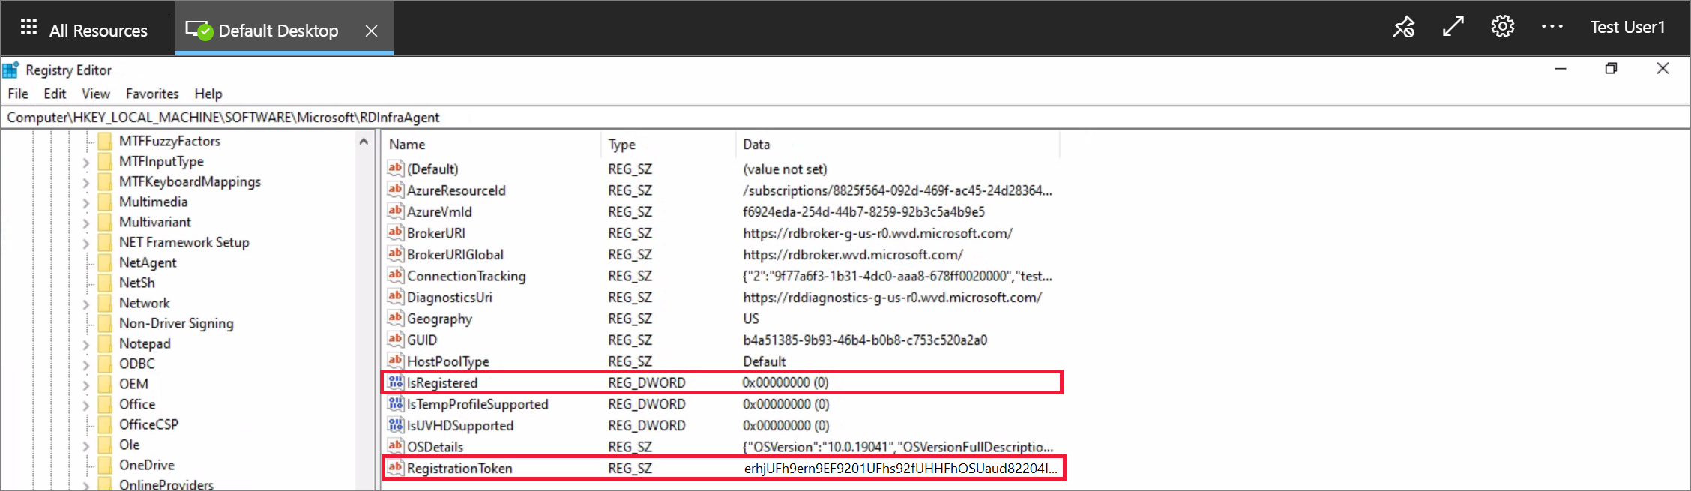Select the ConnectionTracking value name
1691x491 pixels.
466,276
